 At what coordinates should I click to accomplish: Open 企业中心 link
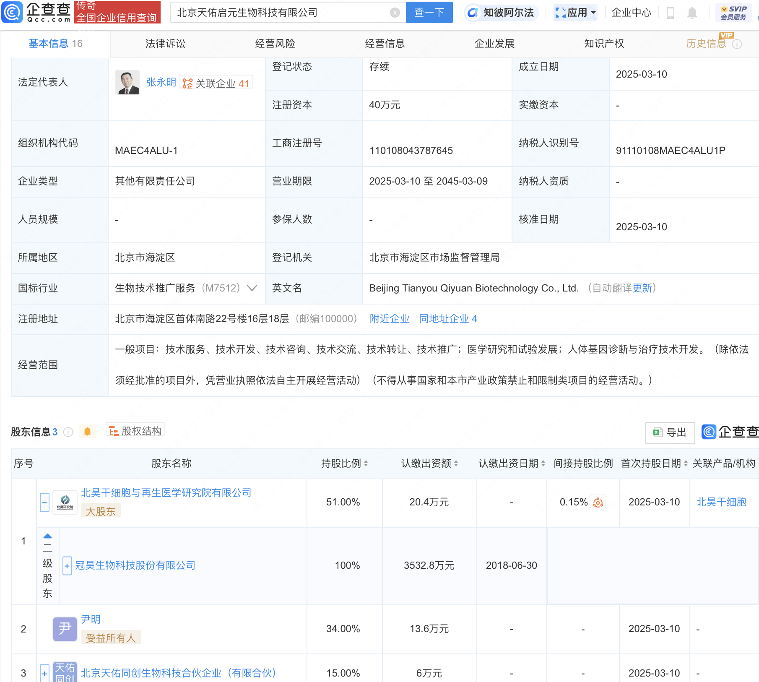pos(631,13)
